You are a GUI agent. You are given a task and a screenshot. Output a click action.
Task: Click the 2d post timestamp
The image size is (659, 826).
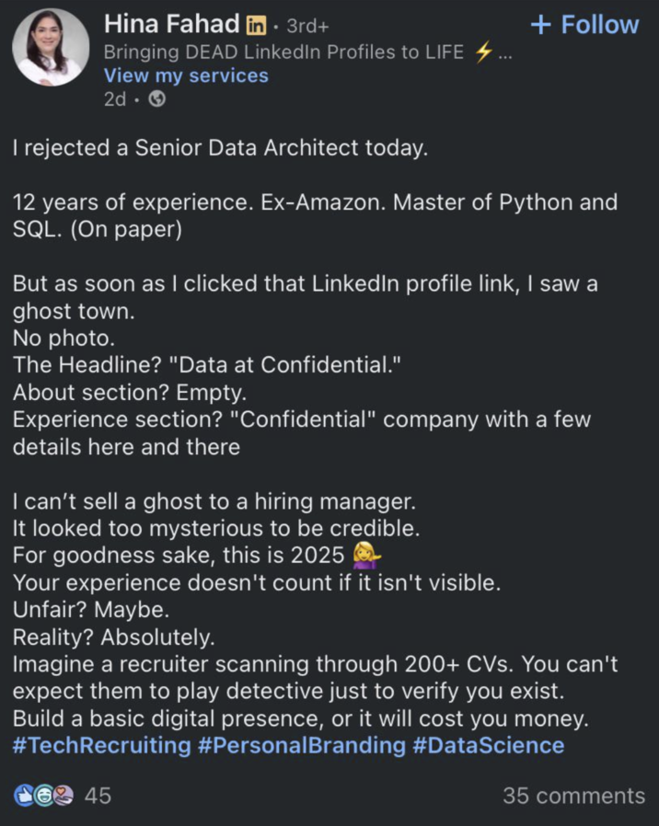click(x=115, y=98)
